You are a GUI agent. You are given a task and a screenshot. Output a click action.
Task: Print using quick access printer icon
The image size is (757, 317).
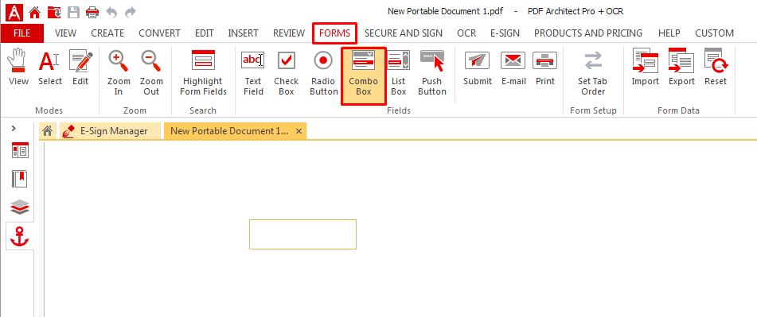click(92, 12)
